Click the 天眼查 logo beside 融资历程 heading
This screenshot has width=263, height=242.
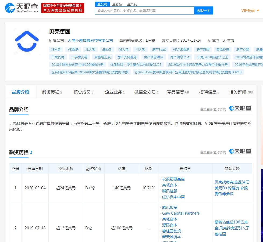pyautogui.click(x=240, y=151)
